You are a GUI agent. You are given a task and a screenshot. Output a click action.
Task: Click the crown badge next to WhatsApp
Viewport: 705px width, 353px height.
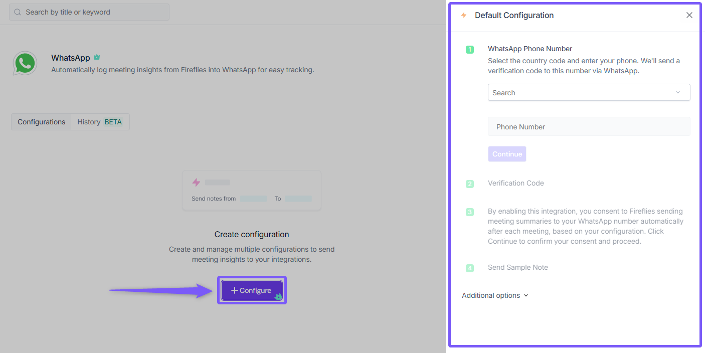tap(97, 58)
